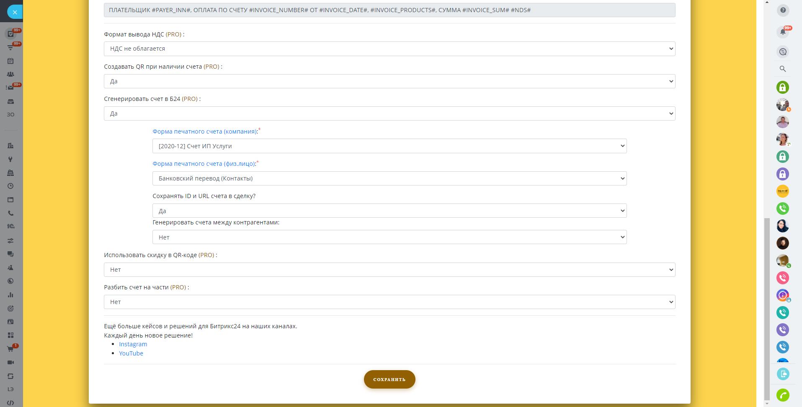This screenshot has height=407, width=802.
Task: Open the VAT output format dropdown
Action: pos(389,49)
